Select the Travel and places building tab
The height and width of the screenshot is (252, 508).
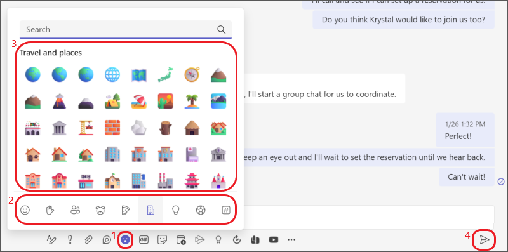point(150,210)
